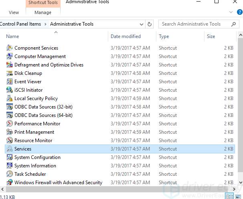Select the Event Viewer name text
This screenshot has height=199, width=243.
tap(28, 82)
